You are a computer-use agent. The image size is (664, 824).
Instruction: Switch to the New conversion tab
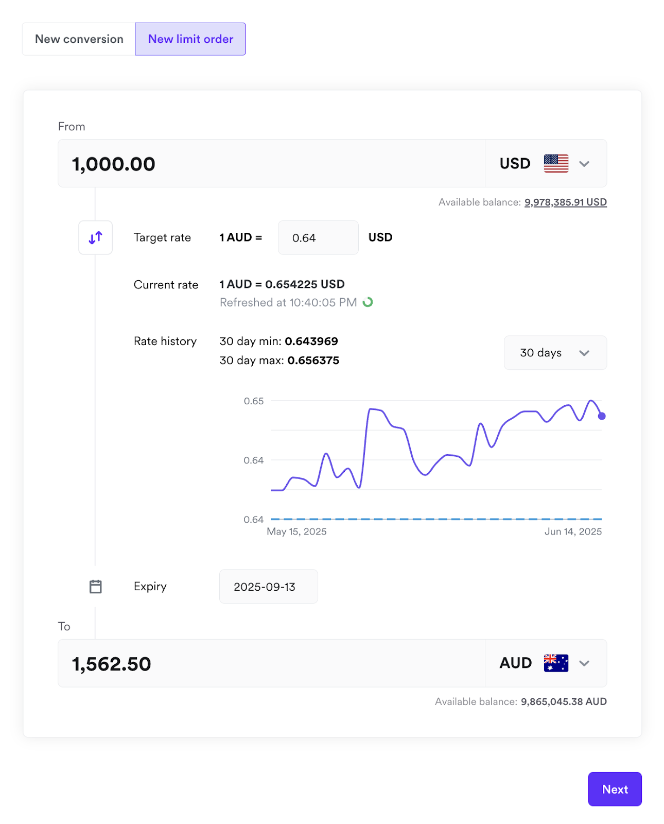pos(79,39)
